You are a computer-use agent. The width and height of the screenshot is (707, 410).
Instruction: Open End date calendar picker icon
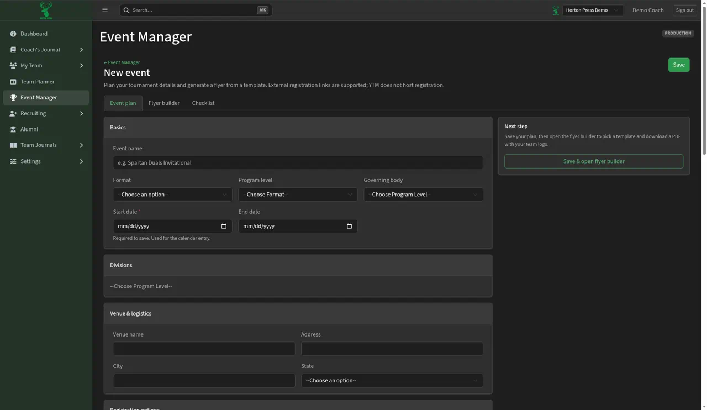click(349, 226)
